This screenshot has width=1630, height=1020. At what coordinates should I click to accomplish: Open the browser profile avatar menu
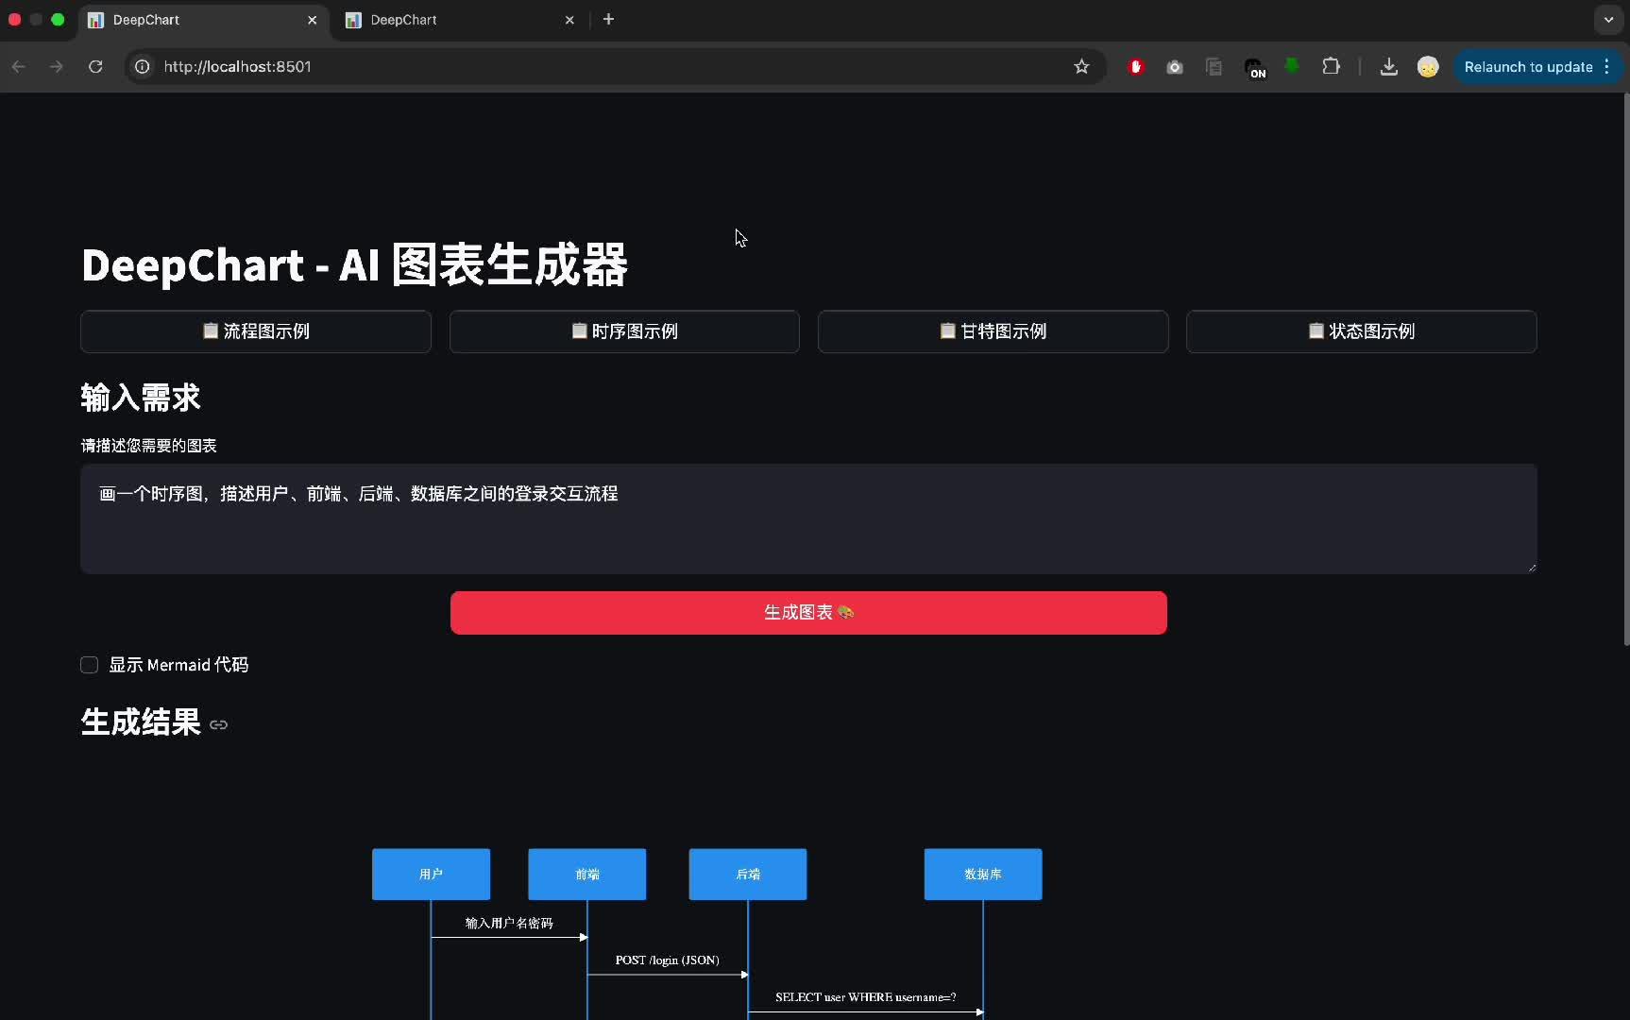(x=1428, y=67)
